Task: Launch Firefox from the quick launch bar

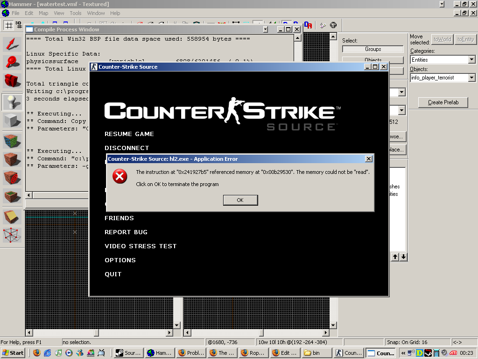Action: point(37,353)
